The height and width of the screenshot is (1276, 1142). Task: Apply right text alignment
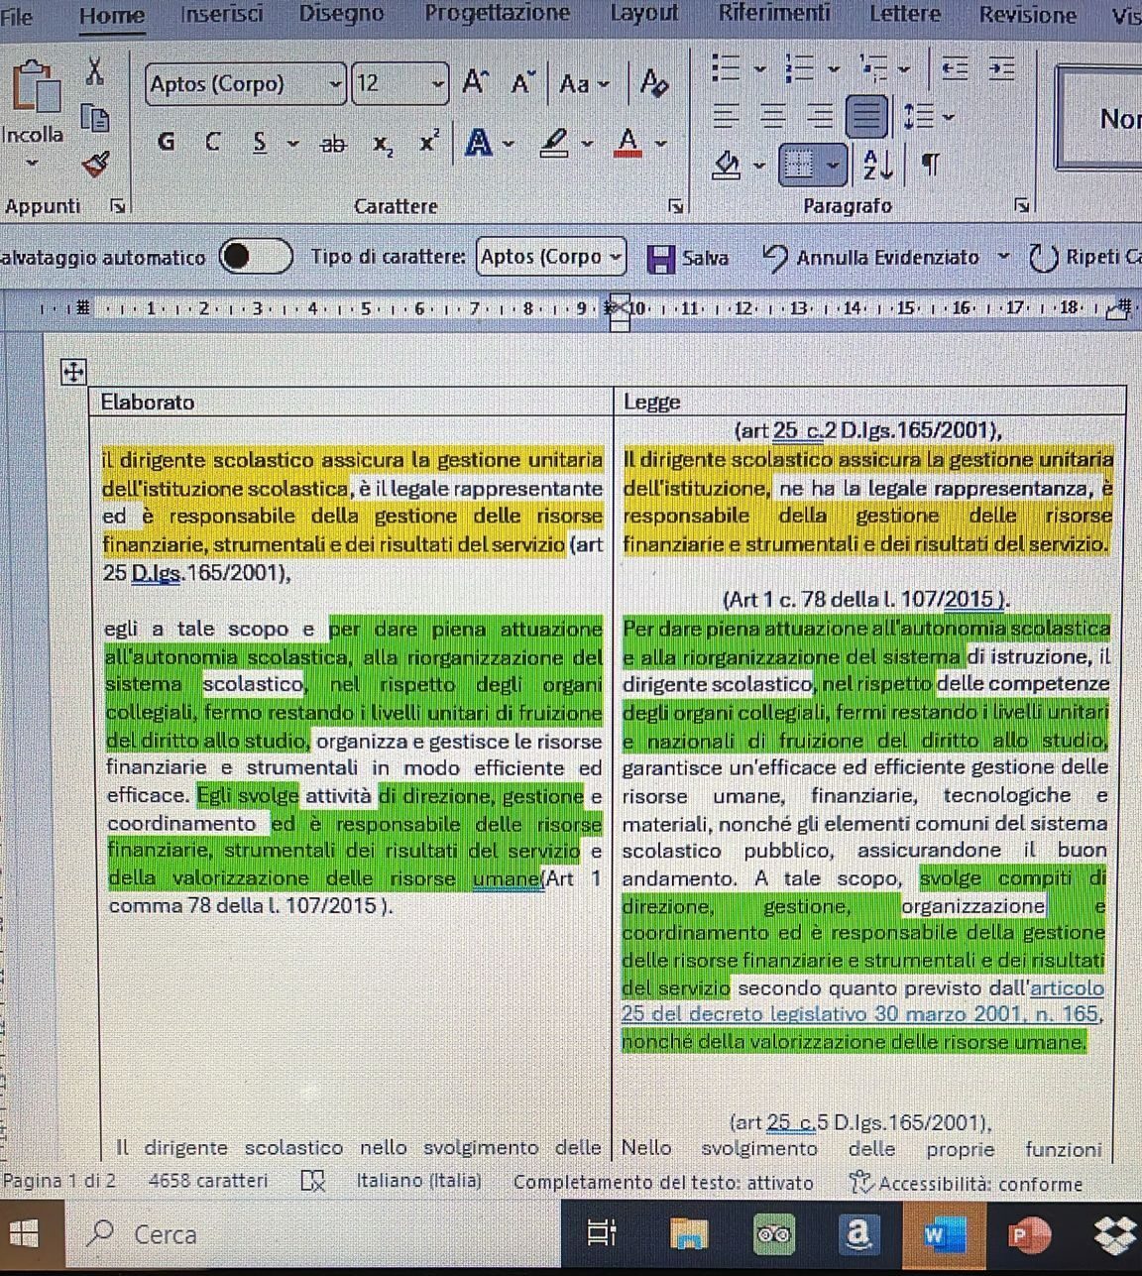pyautogui.click(x=820, y=117)
